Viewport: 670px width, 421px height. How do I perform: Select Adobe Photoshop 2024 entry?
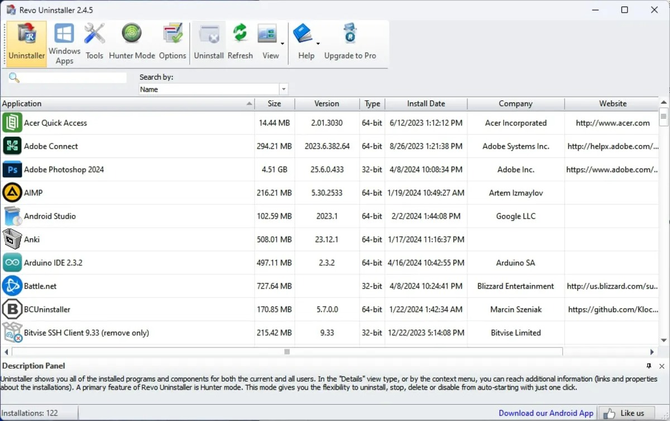click(64, 170)
